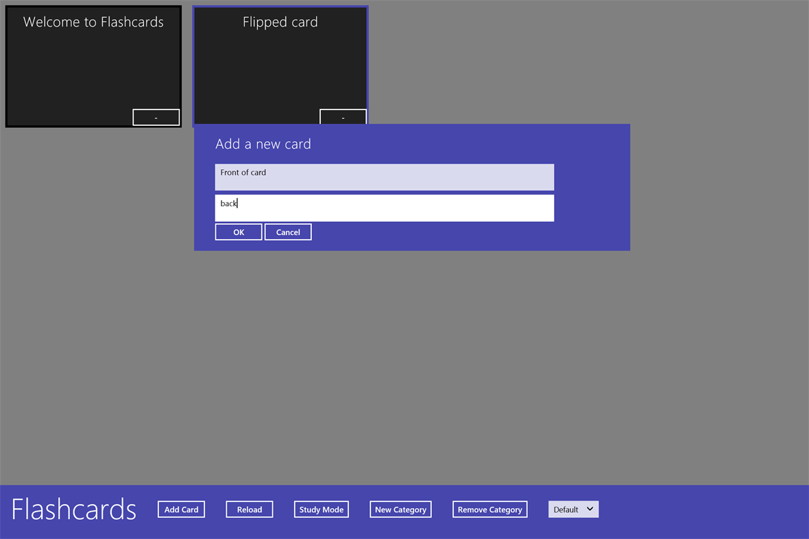Remove the current category

pos(490,509)
